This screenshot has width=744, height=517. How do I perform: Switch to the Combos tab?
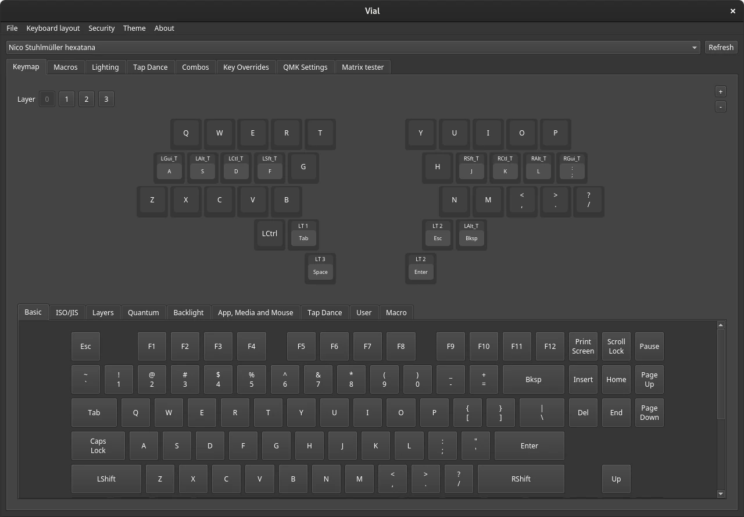pos(195,67)
